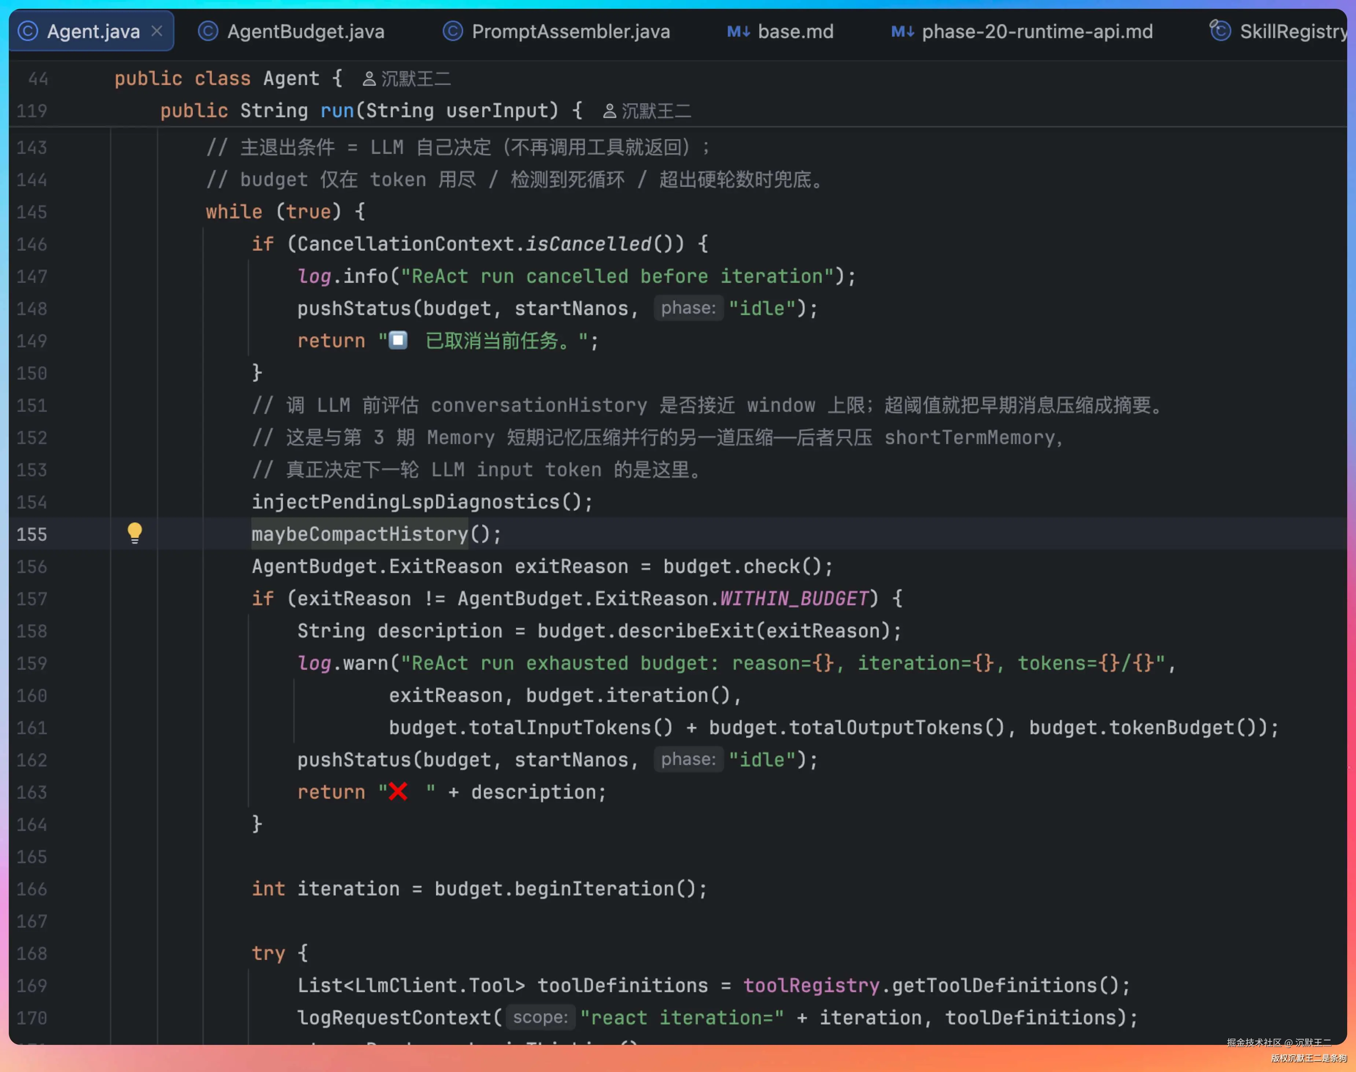Image resolution: width=1356 pixels, height=1072 pixels.
Task: Open the AgentBudget.java tab
Action: pyautogui.click(x=291, y=31)
